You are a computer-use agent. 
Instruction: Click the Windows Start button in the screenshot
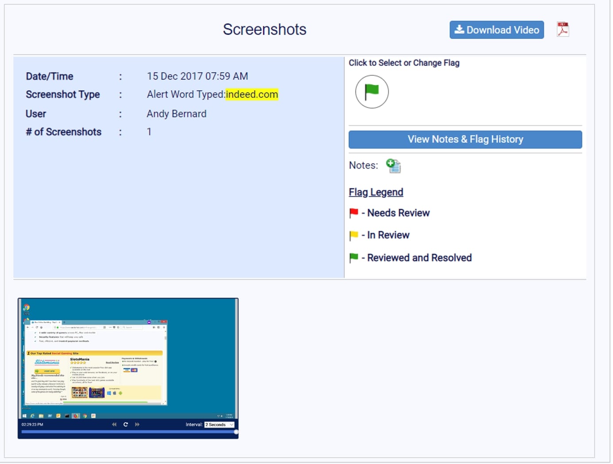(24, 416)
